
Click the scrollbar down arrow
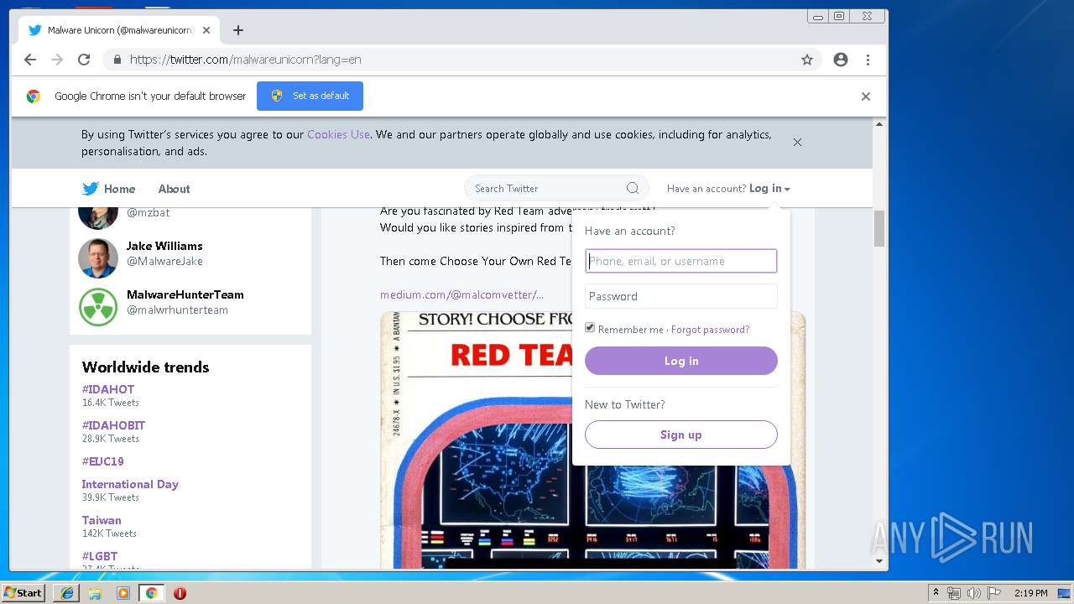tap(879, 561)
